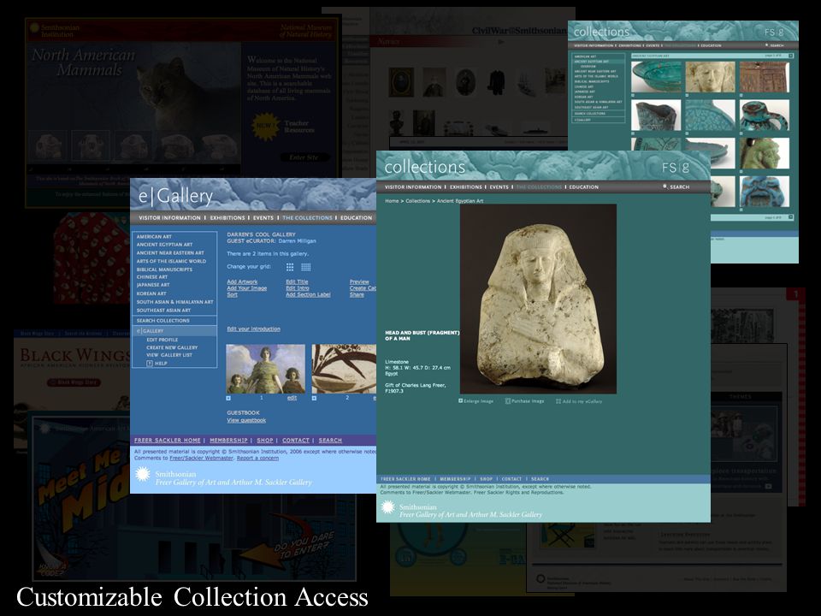Select the dense grid layout icon in eGallery

click(x=306, y=267)
